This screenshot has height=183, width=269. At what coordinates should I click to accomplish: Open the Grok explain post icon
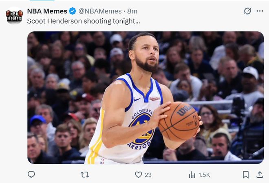(x=247, y=11)
